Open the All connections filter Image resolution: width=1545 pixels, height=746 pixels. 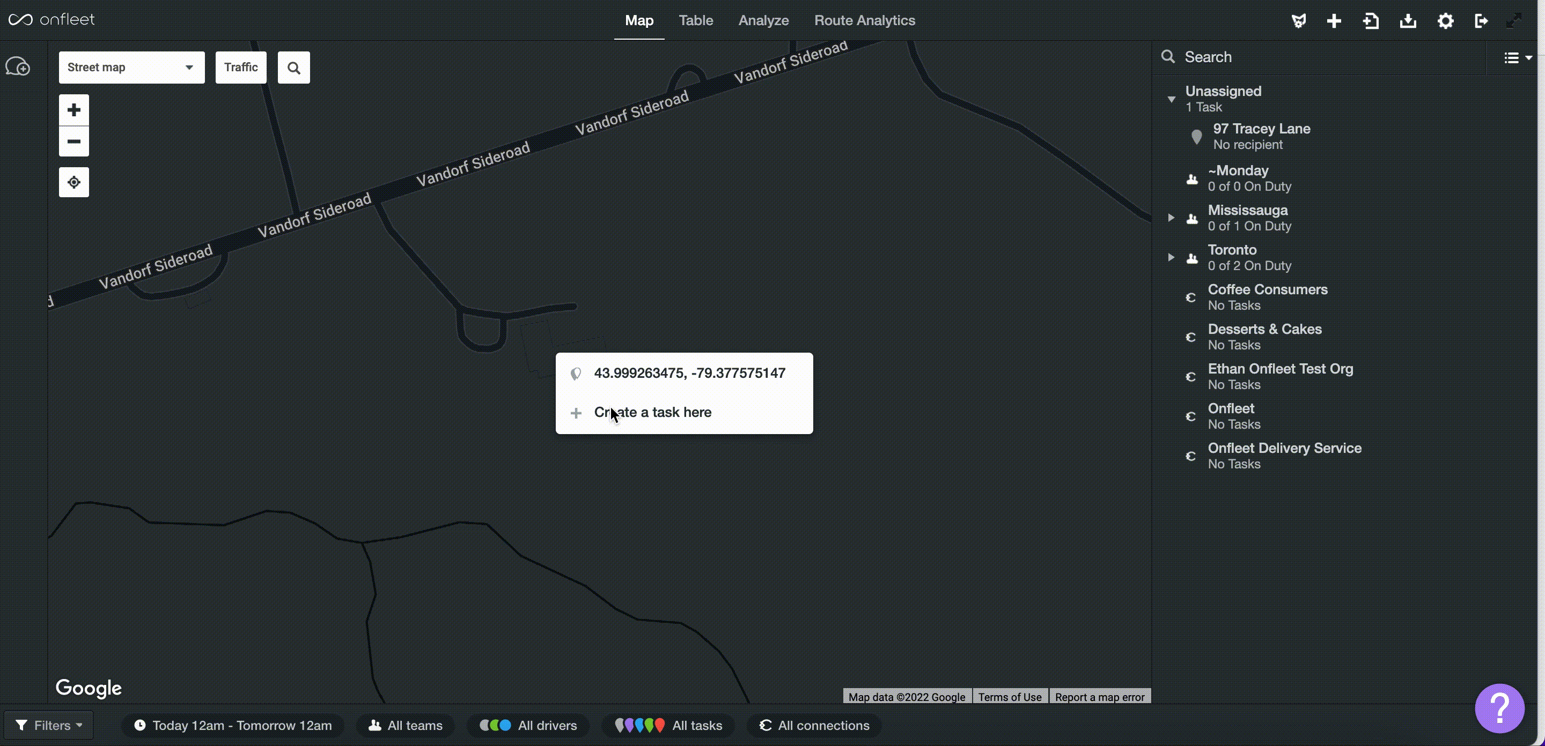point(814,726)
